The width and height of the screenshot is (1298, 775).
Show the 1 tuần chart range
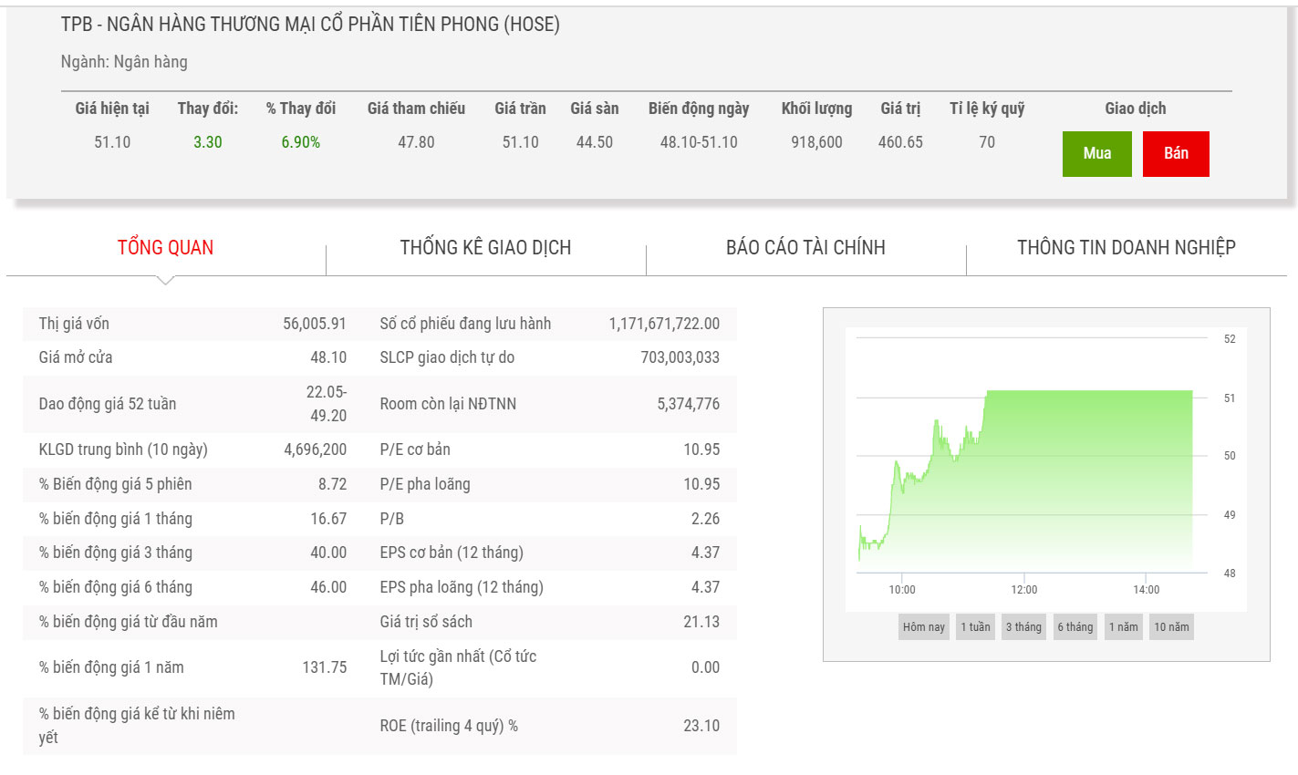click(x=975, y=627)
